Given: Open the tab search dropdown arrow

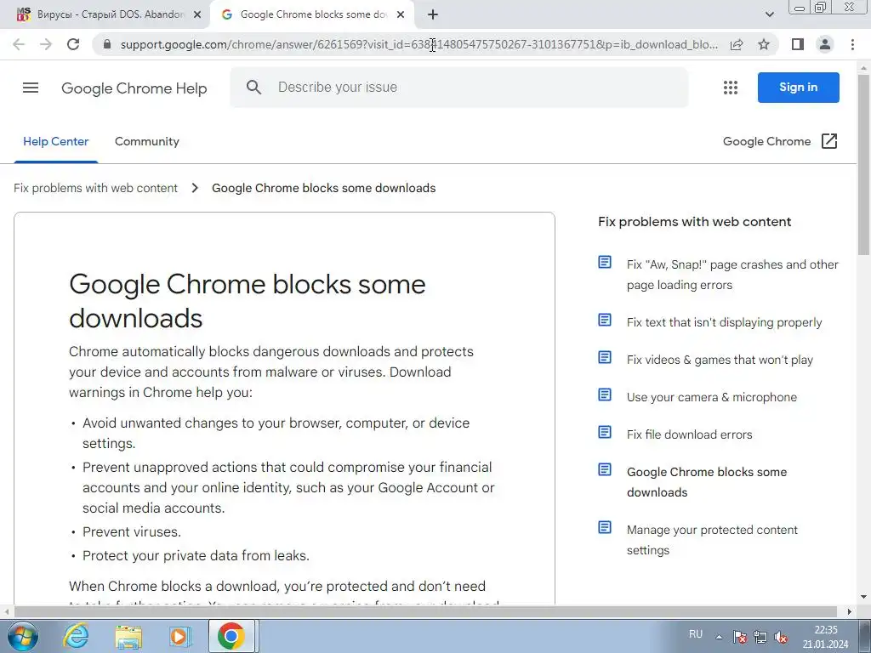Looking at the screenshot, I should pyautogui.click(x=769, y=15).
